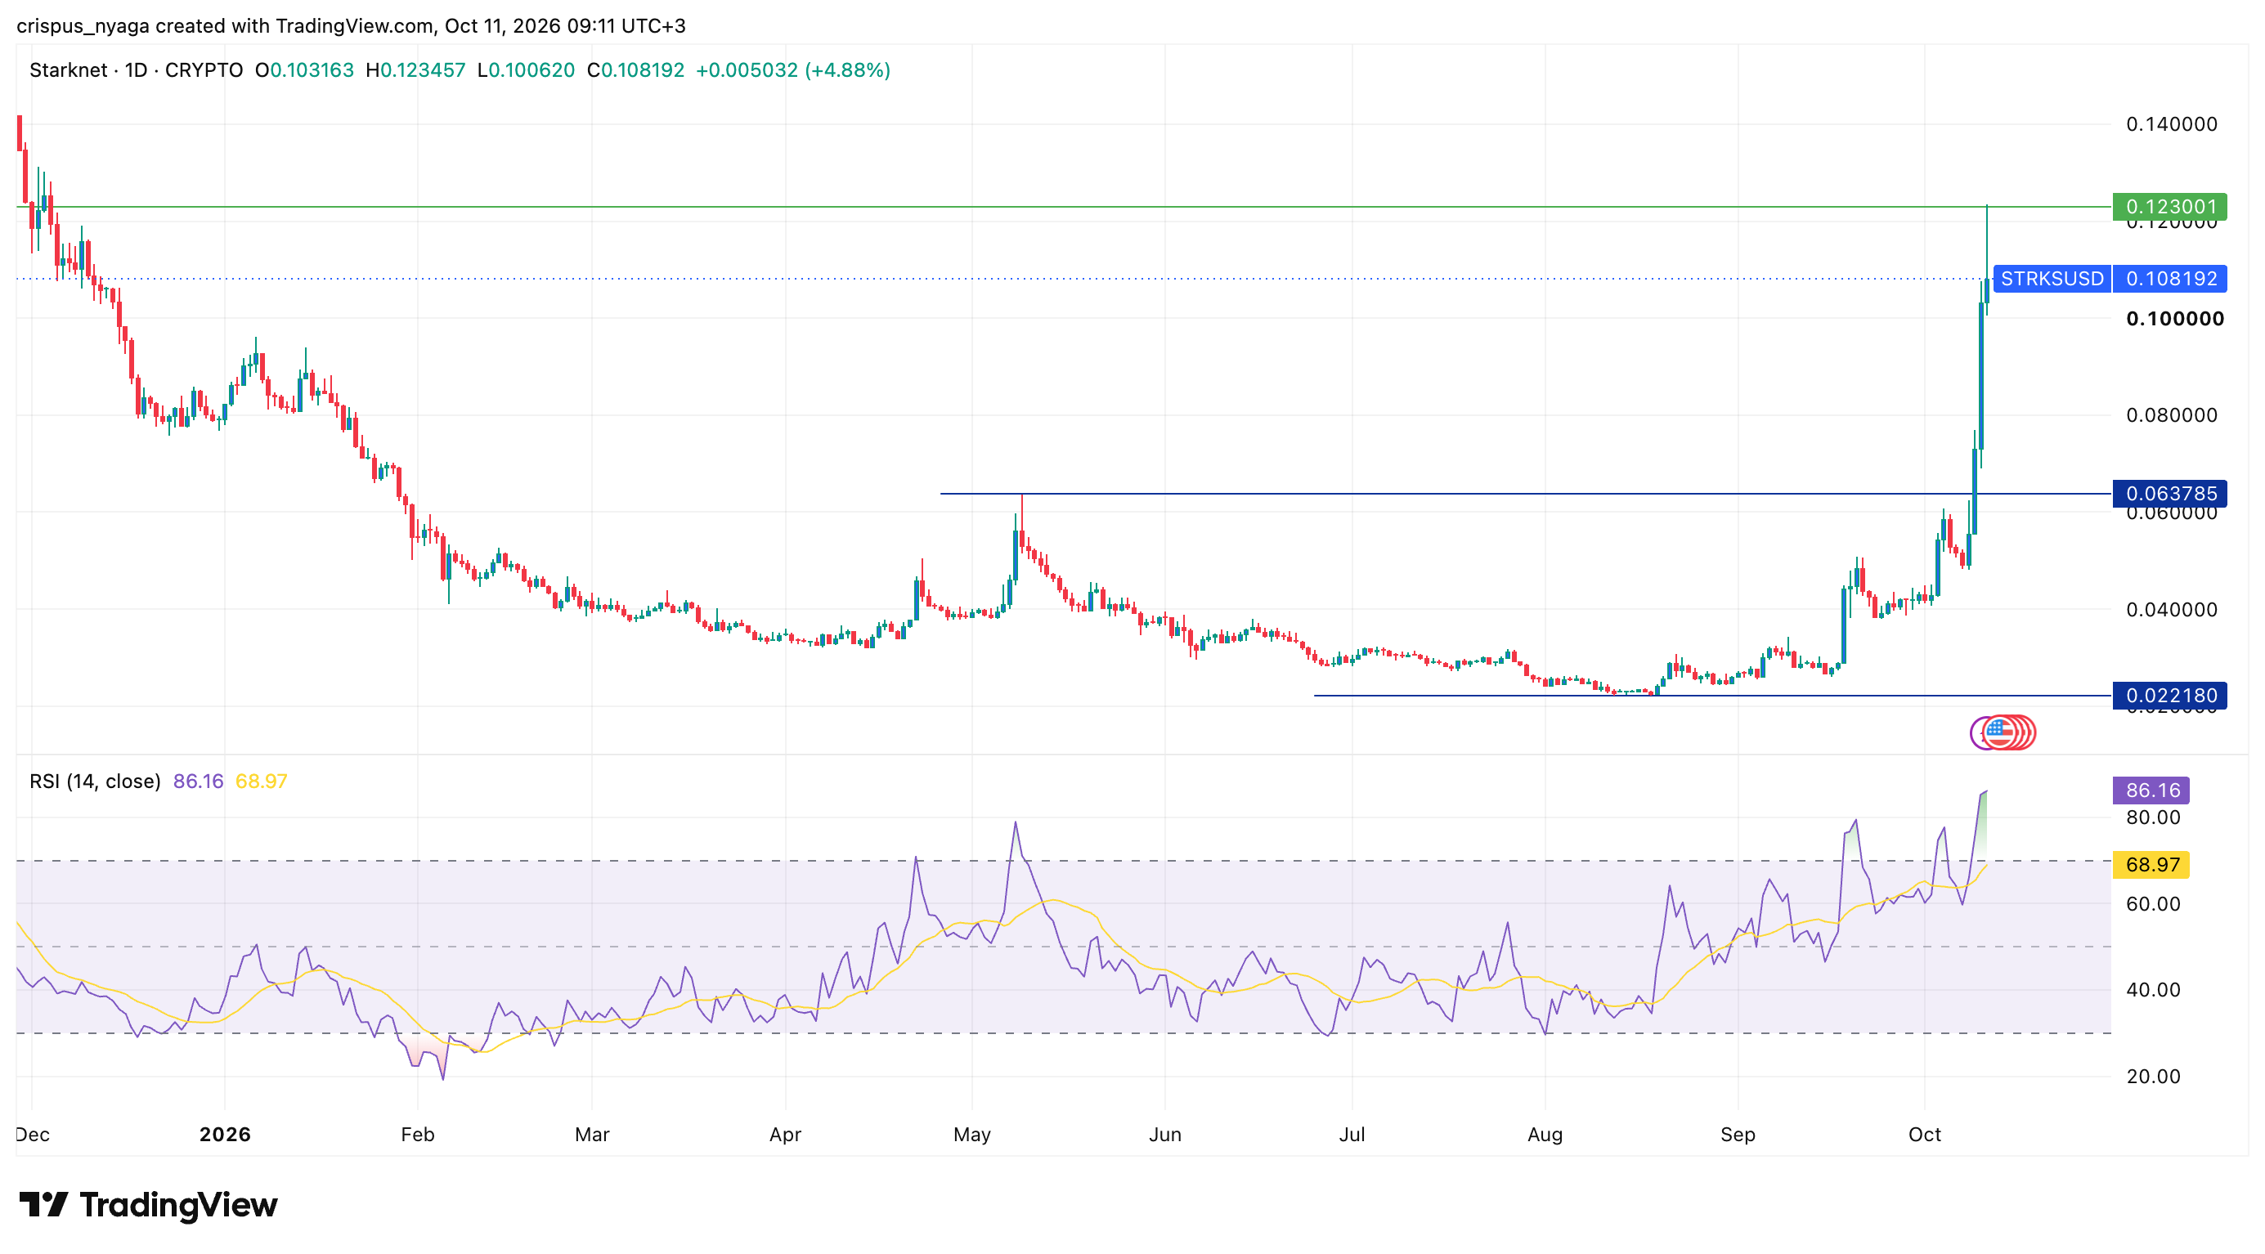2265x1254 pixels.
Task: Click the 0.140000 price axis label
Action: (2171, 124)
